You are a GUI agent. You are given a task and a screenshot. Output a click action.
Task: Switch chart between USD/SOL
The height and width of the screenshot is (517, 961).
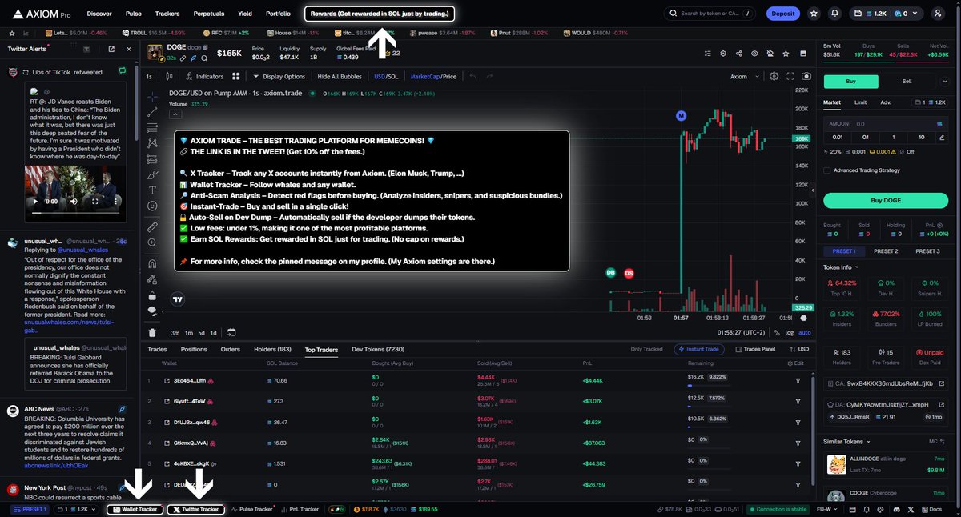pyautogui.click(x=385, y=77)
